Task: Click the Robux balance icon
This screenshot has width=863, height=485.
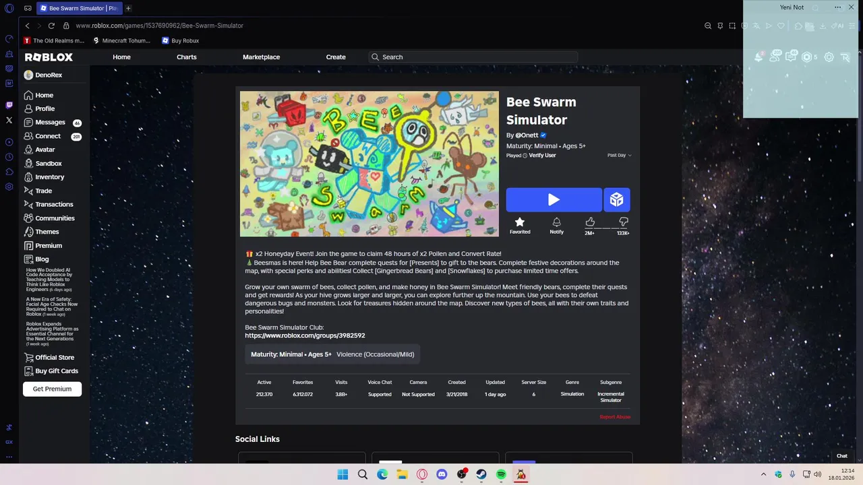Action: [806, 57]
